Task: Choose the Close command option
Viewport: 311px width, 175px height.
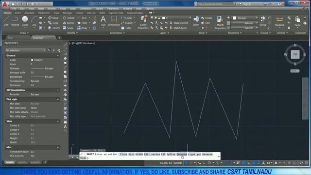Action: coord(123,154)
